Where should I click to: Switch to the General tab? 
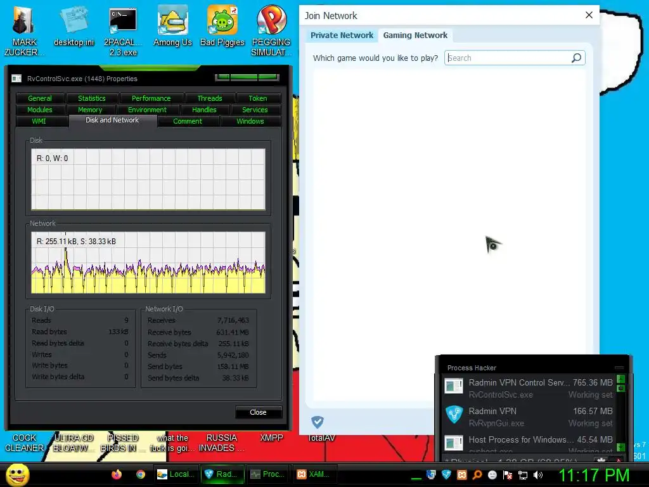[x=40, y=98]
